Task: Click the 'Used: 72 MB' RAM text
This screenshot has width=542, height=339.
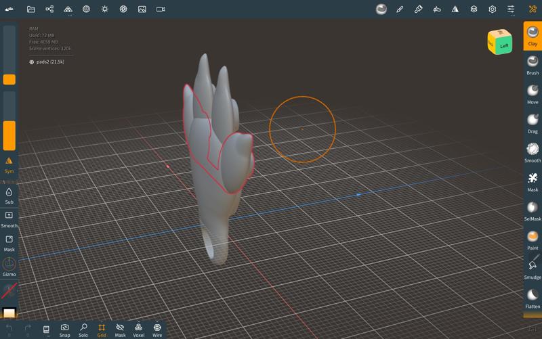Action: 42,36
